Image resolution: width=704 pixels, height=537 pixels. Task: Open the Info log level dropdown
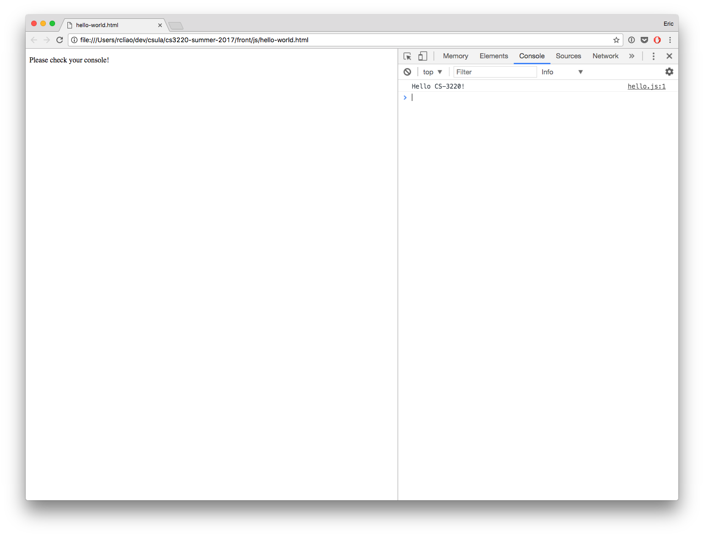click(562, 72)
